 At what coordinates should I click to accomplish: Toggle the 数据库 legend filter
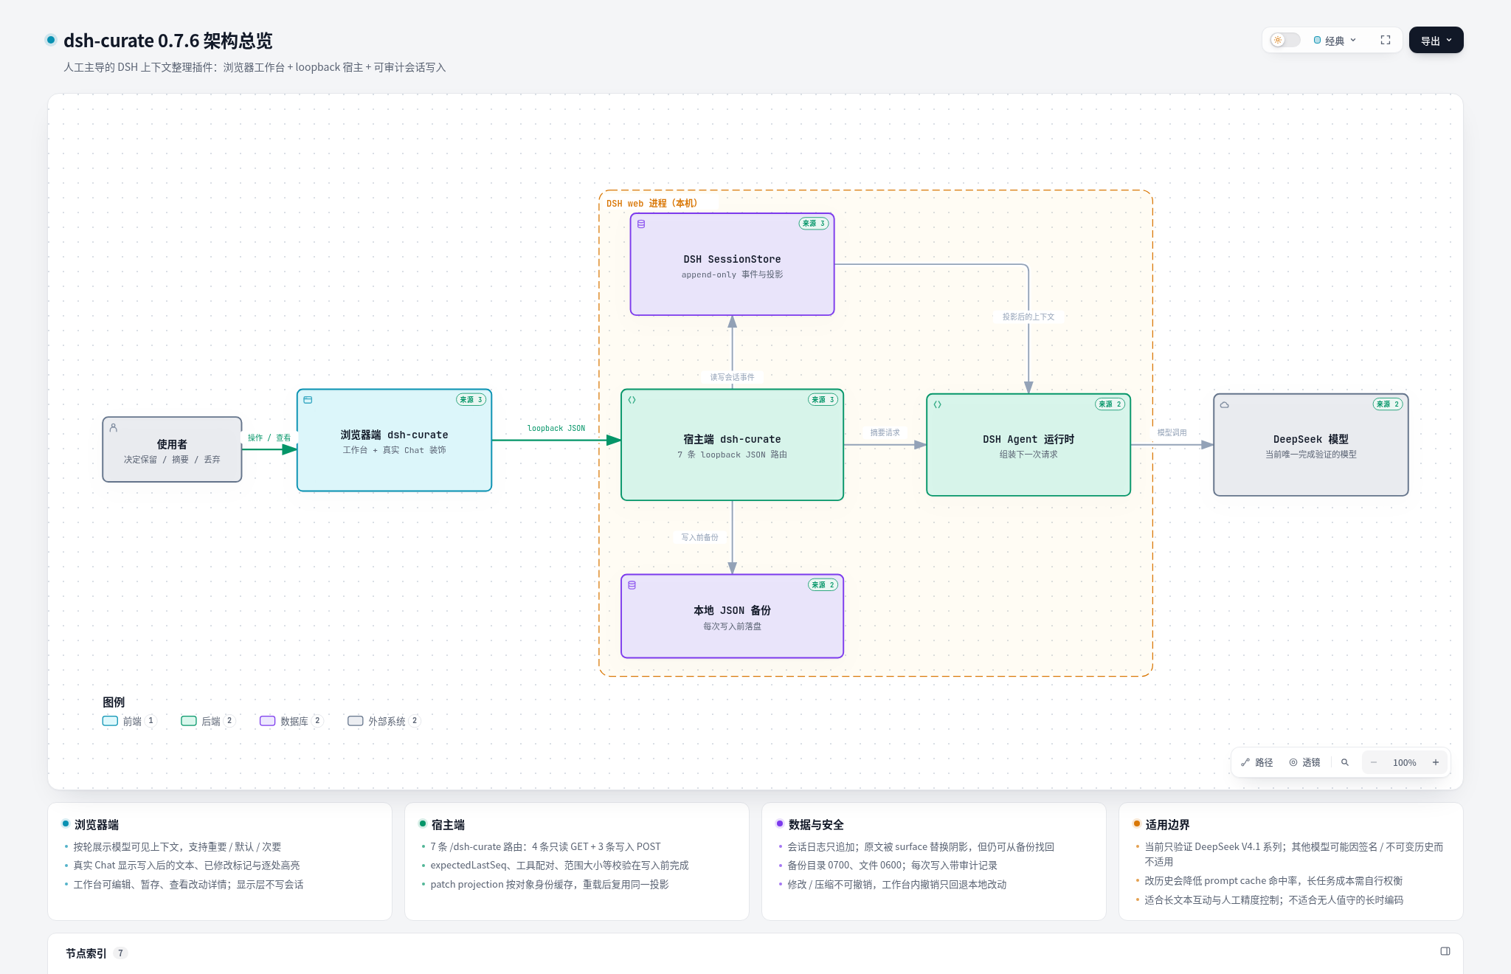(292, 721)
